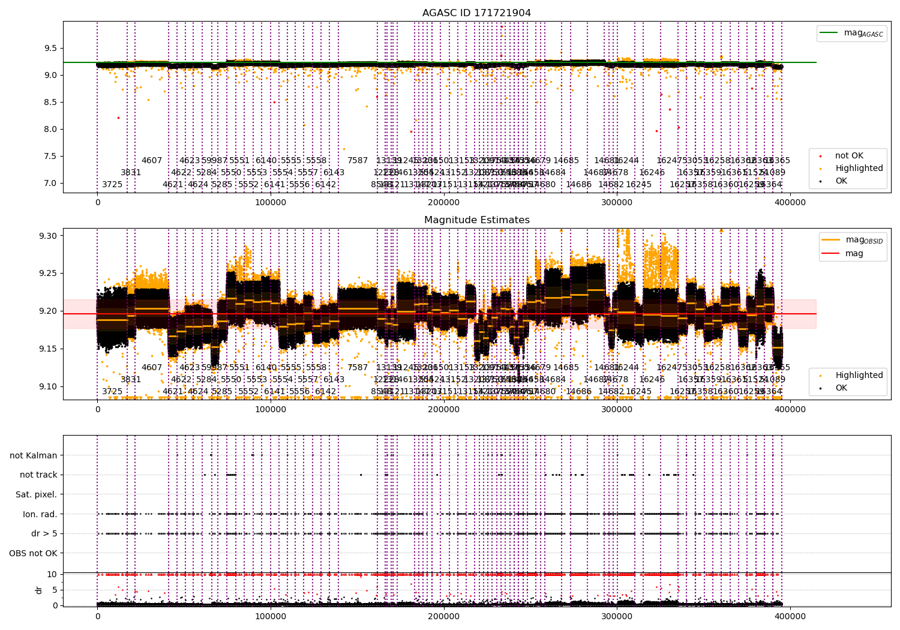Click the 'Magnitude Estimates' plot title

[x=476, y=220]
